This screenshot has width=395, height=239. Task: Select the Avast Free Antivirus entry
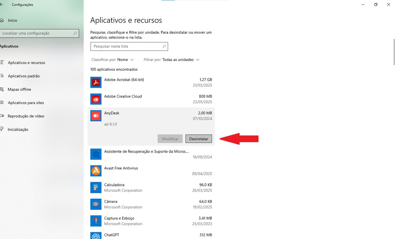pyautogui.click(x=151, y=171)
